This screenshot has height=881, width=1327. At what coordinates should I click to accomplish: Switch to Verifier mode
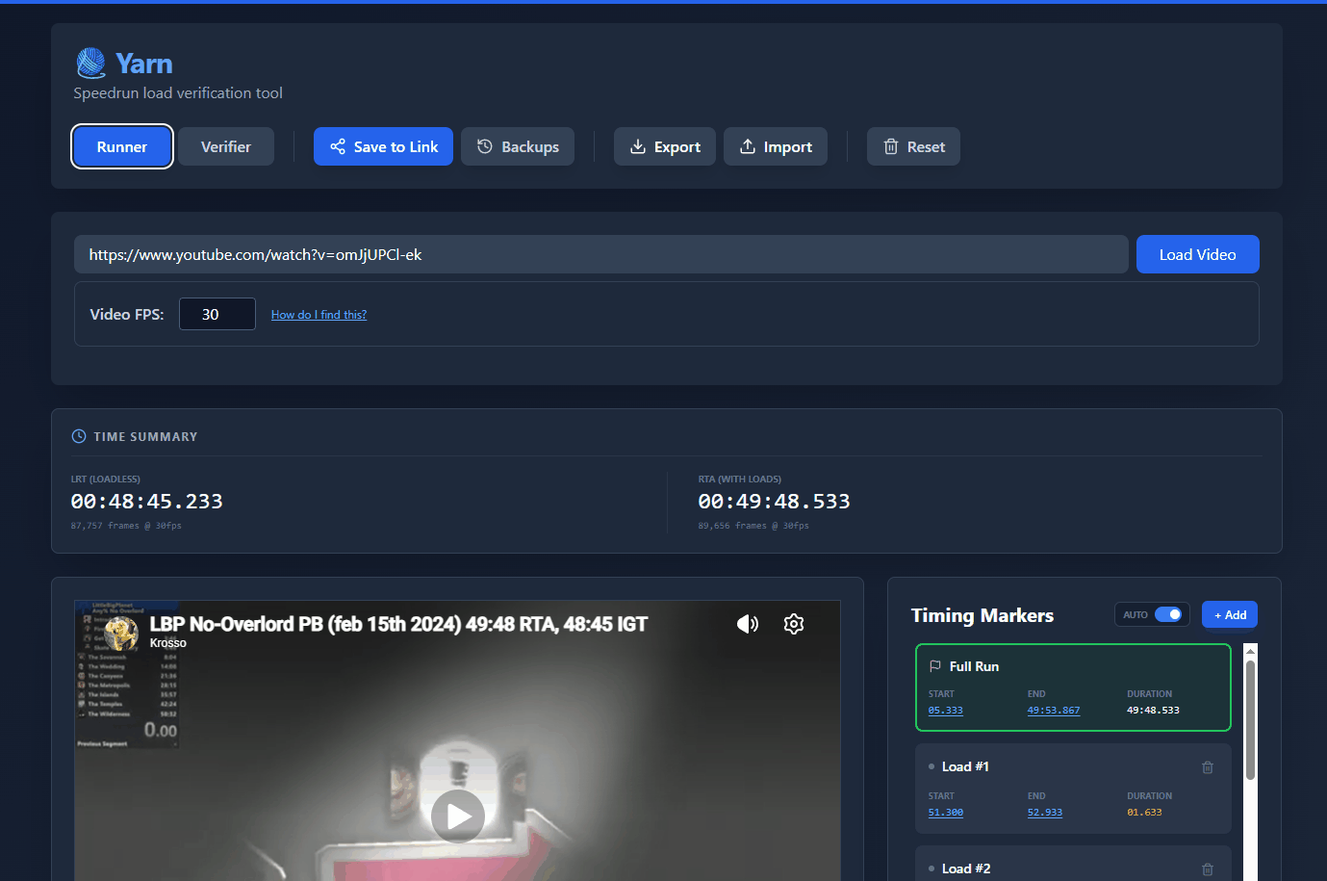[226, 146]
